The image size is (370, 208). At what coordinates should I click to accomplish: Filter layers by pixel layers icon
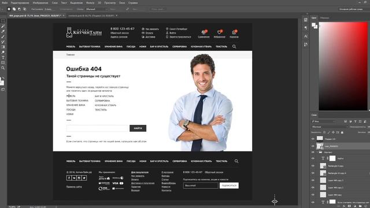[346, 121]
